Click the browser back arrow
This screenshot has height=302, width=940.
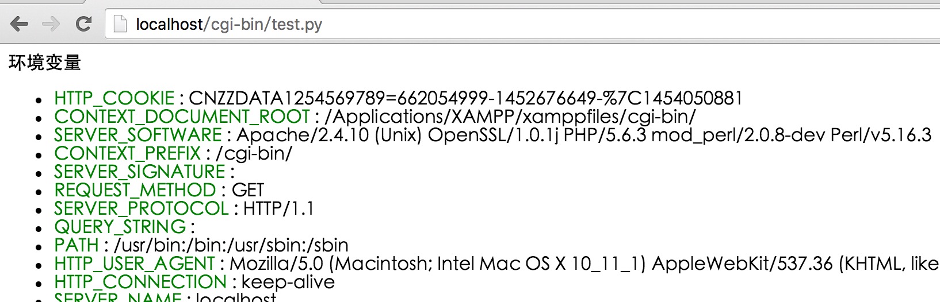[x=20, y=24]
